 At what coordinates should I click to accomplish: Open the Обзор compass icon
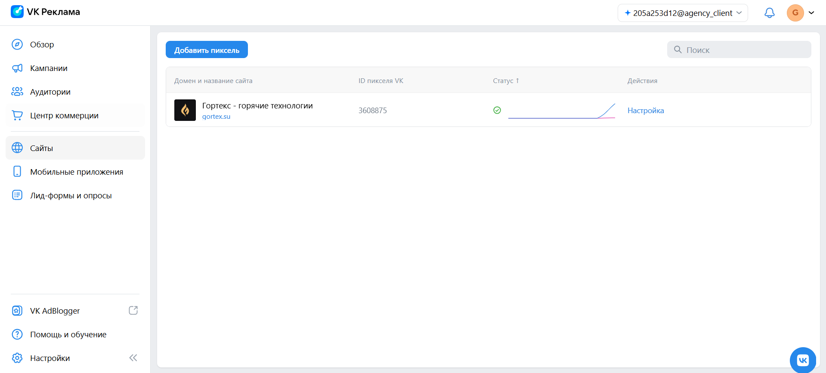click(17, 44)
